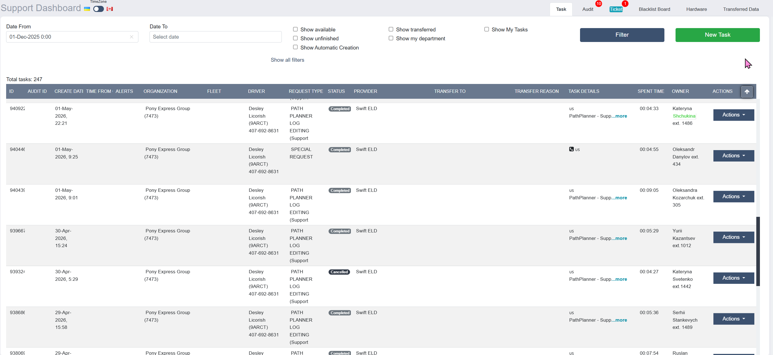Click the red badge showing 1 on Ticket

coord(625,4)
